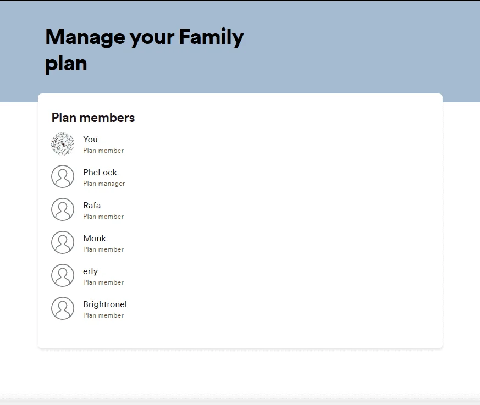
Task: Select the erly member name
Action: point(90,271)
